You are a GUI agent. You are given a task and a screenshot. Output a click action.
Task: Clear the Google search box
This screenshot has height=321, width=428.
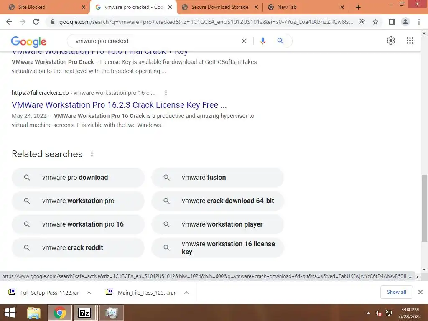pos(244,41)
